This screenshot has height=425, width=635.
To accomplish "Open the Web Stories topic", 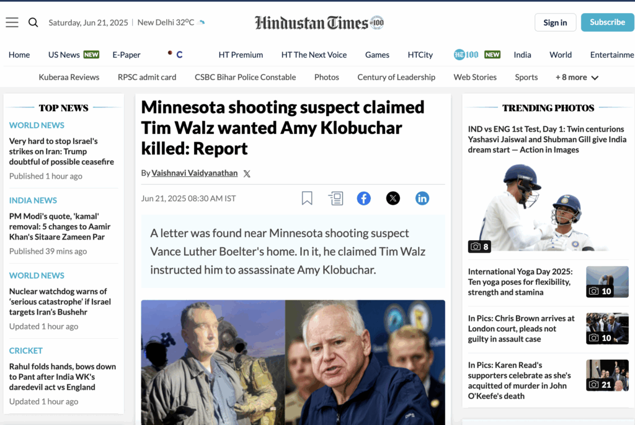I will point(475,77).
